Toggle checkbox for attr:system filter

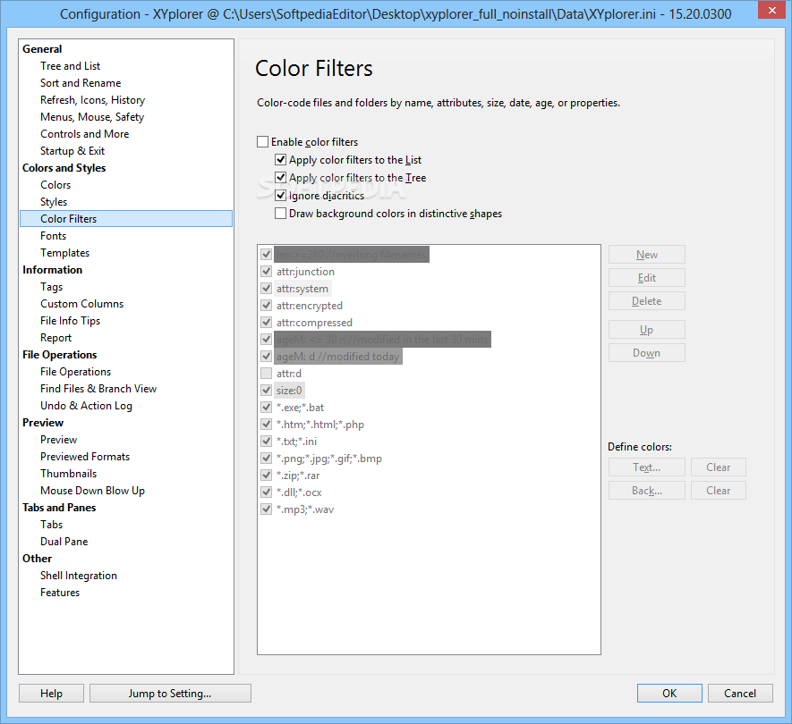point(266,289)
